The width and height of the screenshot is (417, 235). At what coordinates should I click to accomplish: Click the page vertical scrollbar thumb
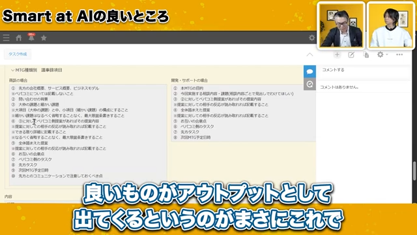pyautogui.click(x=414, y=171)
